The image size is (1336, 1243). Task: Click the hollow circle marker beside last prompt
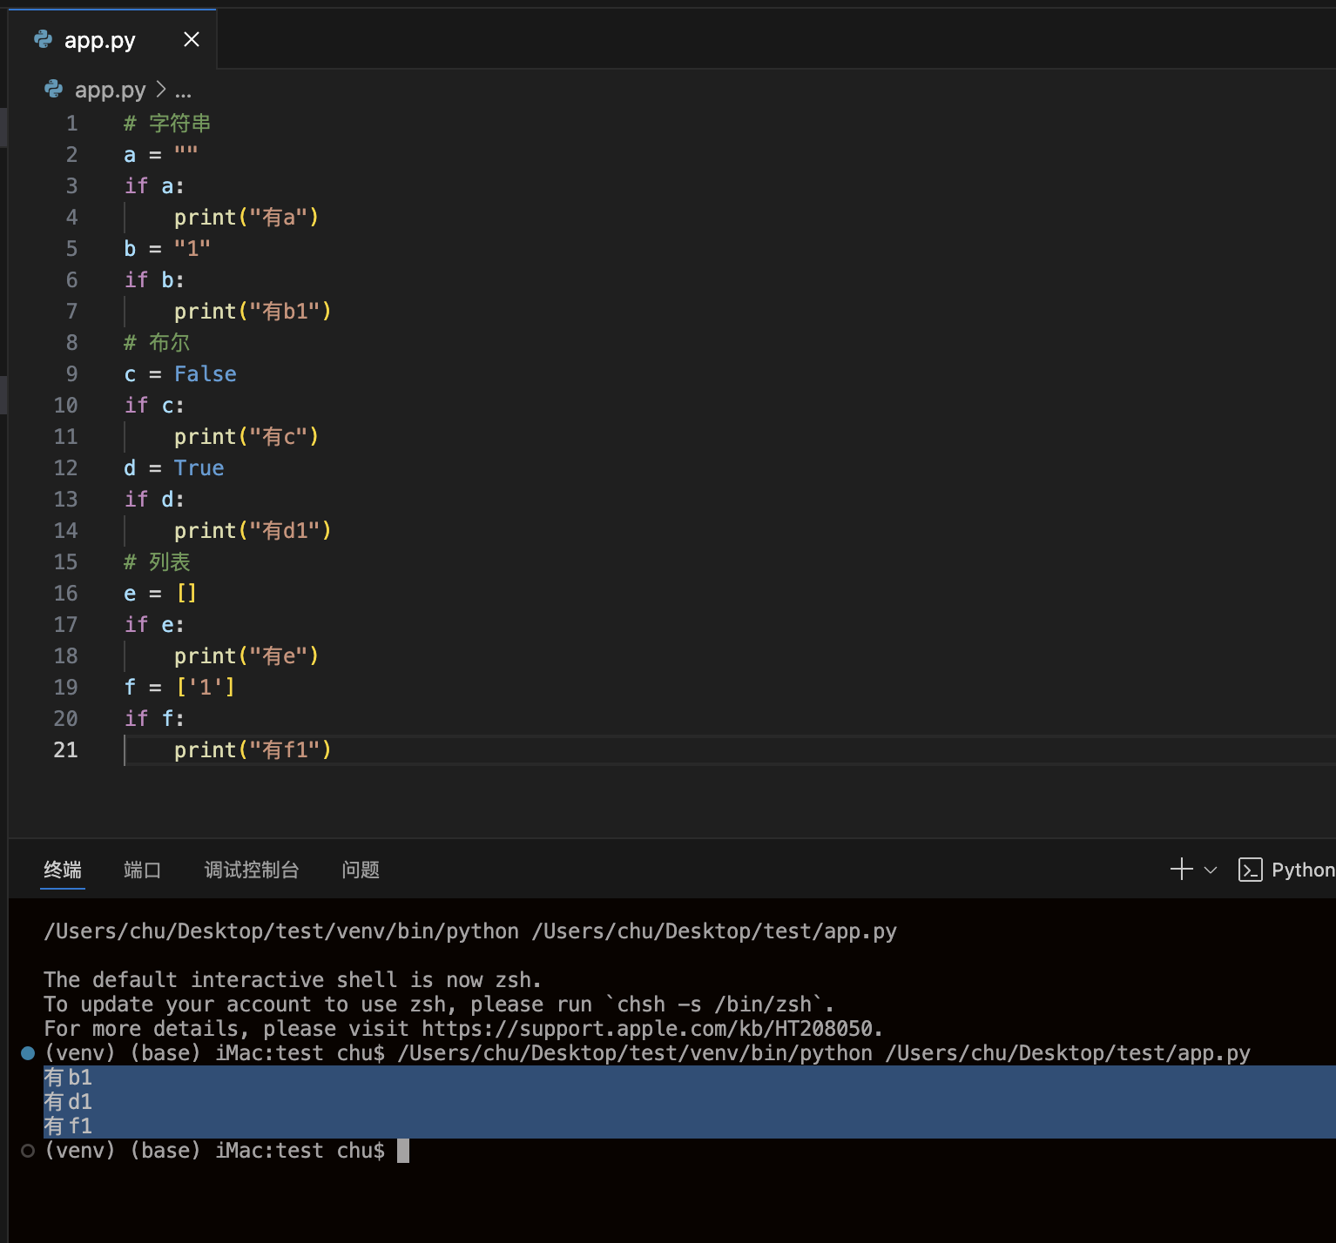pyautogui.click(x=28, y=1151)
